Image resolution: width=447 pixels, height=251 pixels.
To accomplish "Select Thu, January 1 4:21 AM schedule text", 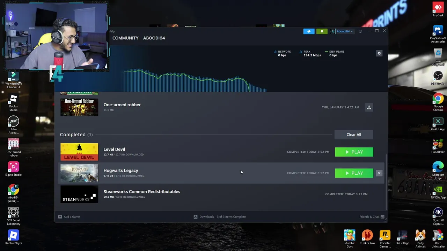I will pos(340,107).
